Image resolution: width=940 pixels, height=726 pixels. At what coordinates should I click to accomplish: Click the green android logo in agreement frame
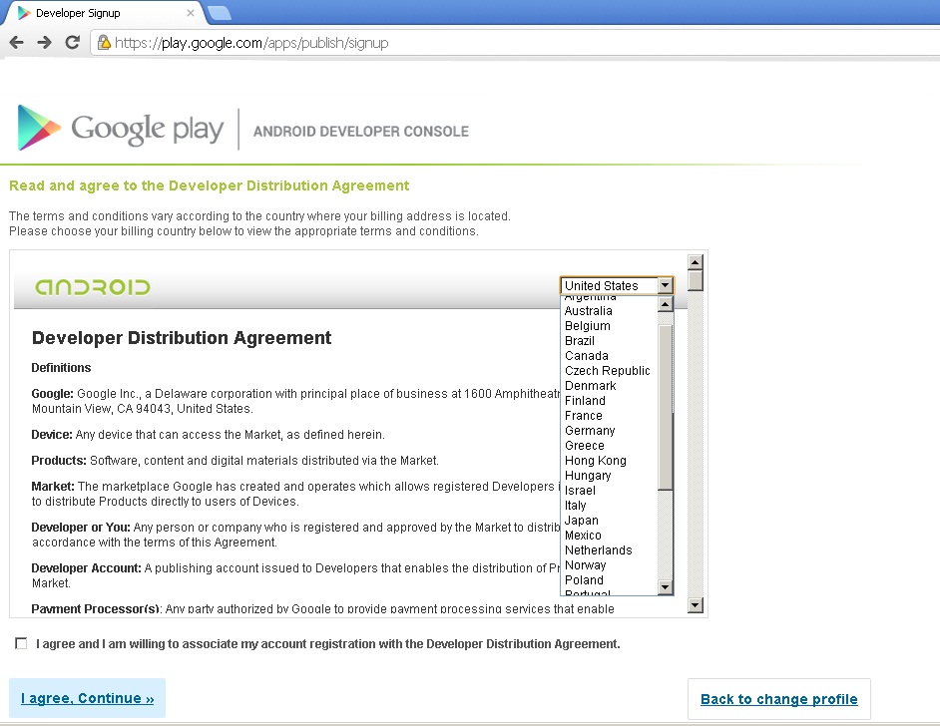coord(93,287)
